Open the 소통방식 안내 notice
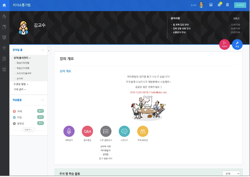 (x=179, y=32)
